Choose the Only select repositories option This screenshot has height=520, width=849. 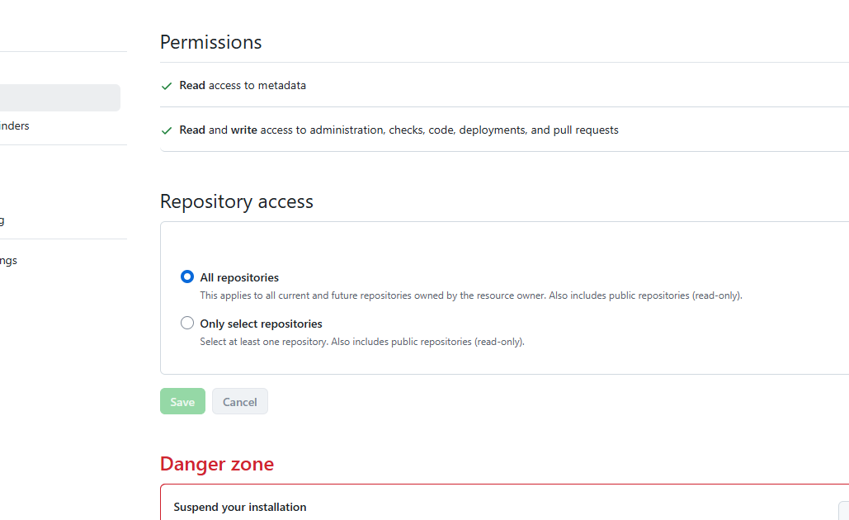click(187, 324)
